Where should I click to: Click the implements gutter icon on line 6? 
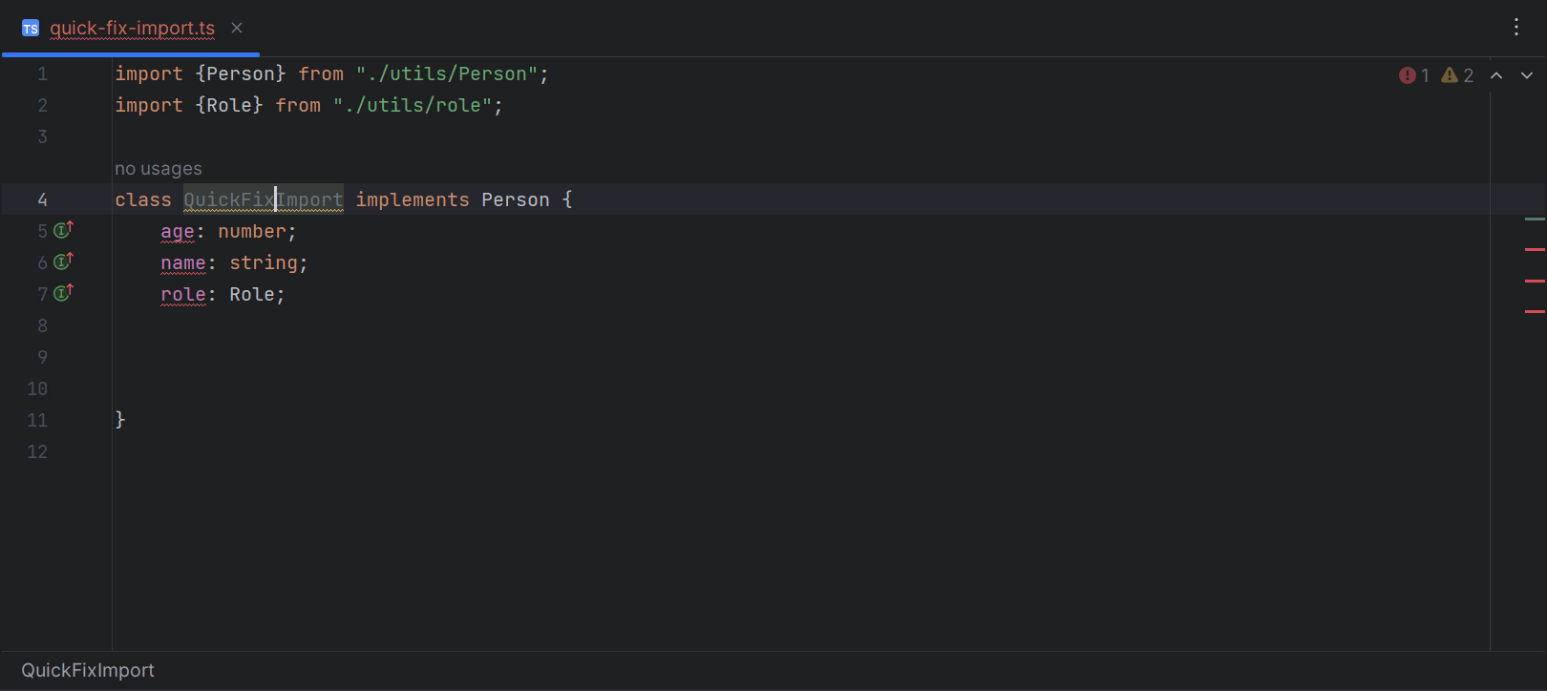point(63,262)
